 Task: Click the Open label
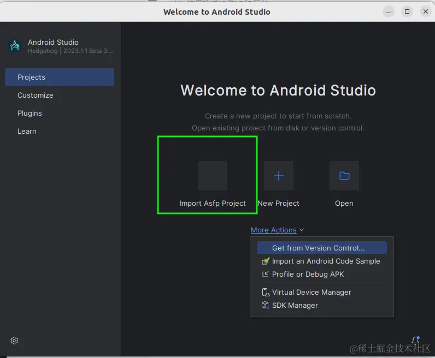[x=344, y=203]
